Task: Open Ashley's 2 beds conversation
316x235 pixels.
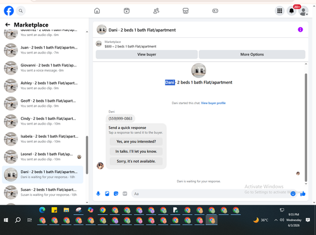Action: (x=43, y=86)
